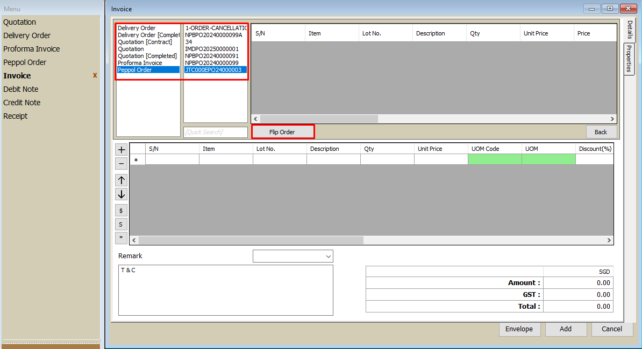Switch to the Properties side tab
642x349 pixels.
coord(629,59)
